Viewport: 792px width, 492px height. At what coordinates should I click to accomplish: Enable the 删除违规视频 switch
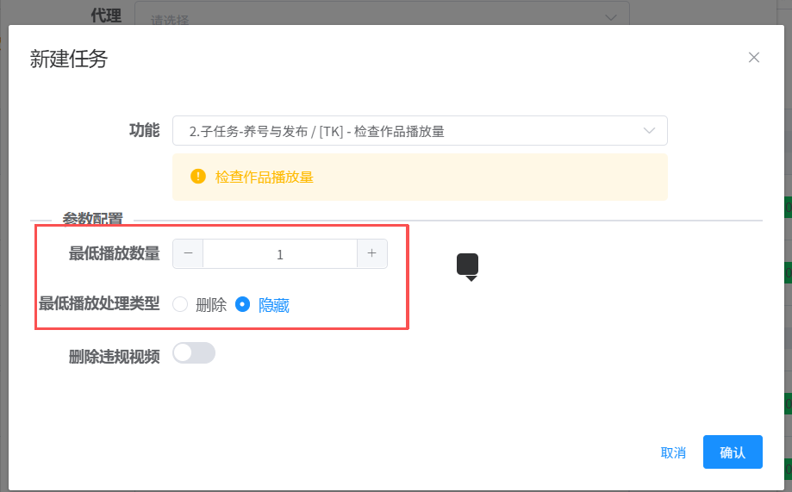click(194, 353)
